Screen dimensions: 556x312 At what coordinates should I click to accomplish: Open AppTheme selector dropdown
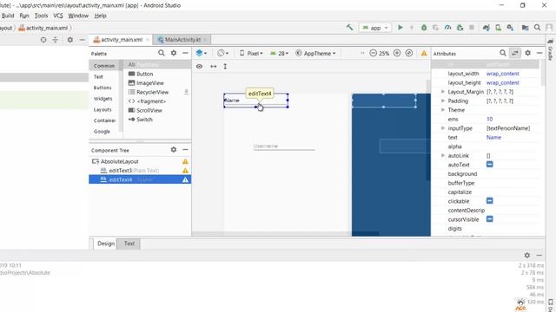coord(315,54)
